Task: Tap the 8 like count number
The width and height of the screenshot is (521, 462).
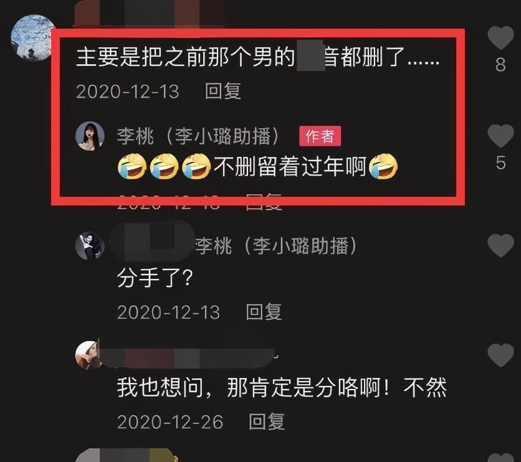Action: click(500, 65)
